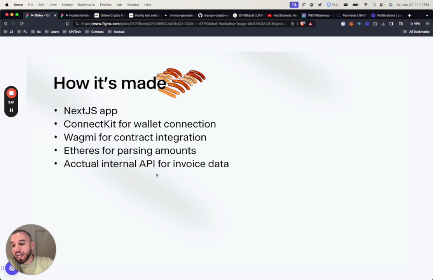Open the React DevTools extension
The height and width of the screenshot is (280, 433).
pyautogui.click(x=359, y=24)
